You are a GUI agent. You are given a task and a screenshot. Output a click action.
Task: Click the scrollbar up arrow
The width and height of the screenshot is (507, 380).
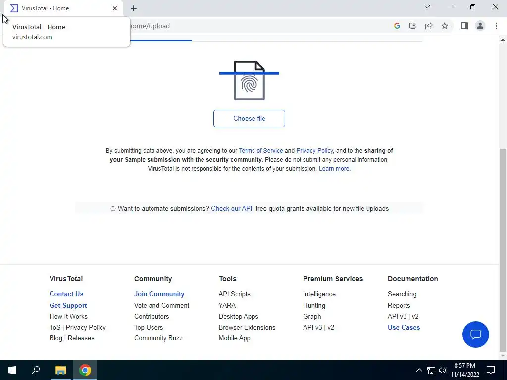503,40
